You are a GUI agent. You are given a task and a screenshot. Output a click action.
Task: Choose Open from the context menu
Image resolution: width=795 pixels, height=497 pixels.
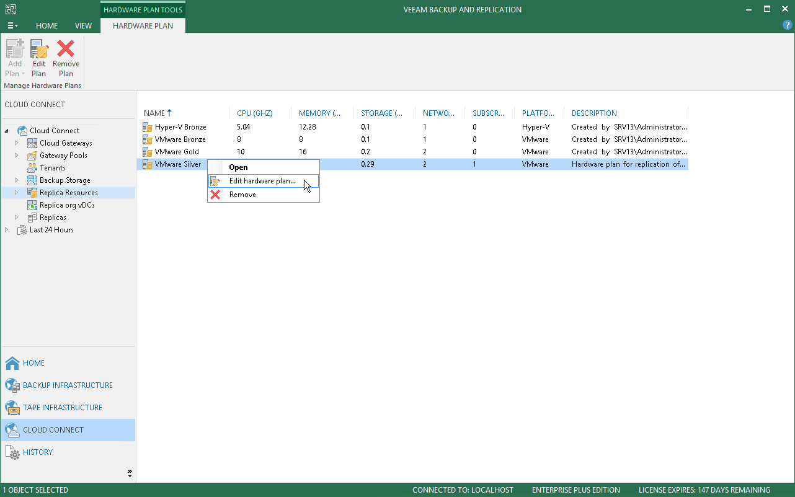[x=264, y=167]
